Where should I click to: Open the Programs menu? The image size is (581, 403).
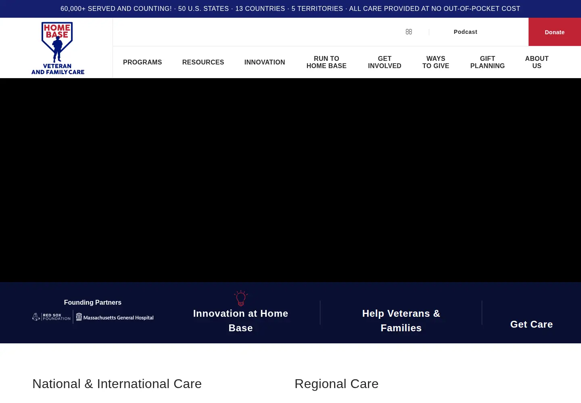click(142, 62)
